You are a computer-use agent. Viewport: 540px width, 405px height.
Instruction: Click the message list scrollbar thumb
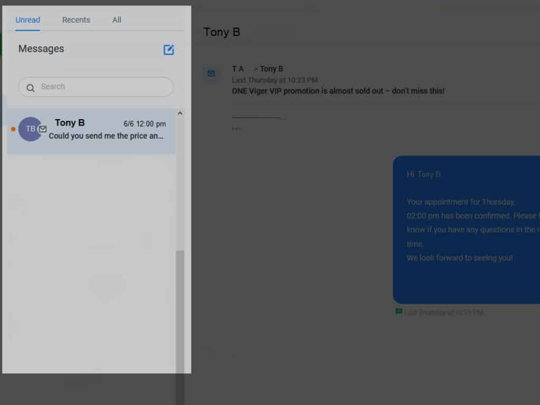(180, 311)
